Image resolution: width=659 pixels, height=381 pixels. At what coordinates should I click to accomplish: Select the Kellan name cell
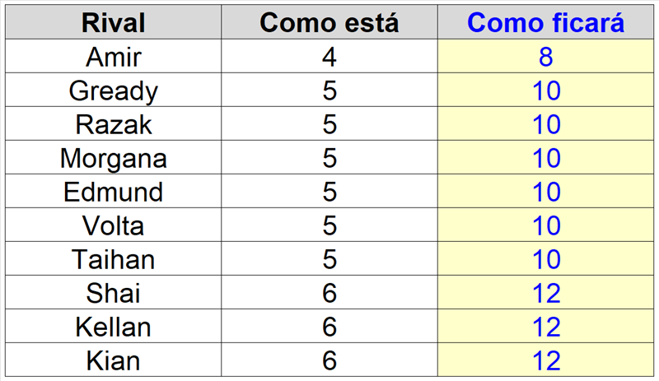click(x=113, y=327)
